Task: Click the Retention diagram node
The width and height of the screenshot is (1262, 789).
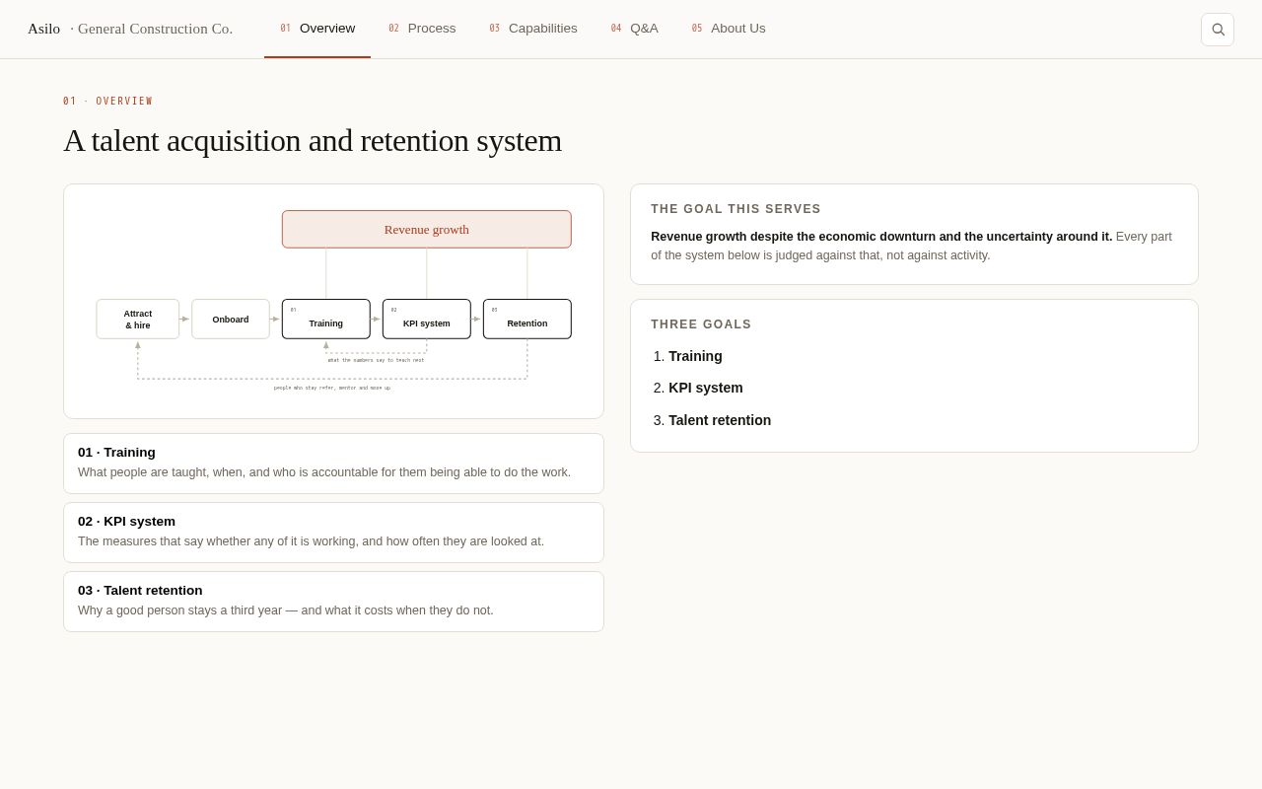Action: pos(527,320)
